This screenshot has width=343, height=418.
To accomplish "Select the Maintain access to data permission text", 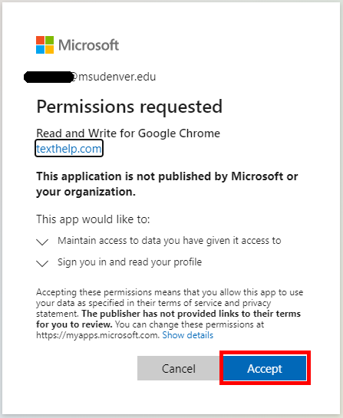I will tap(170, 241).
